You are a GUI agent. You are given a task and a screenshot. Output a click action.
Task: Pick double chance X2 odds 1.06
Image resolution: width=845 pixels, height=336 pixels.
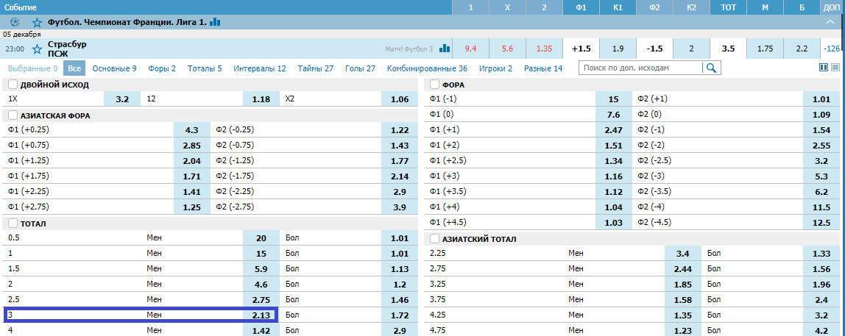pyautogui.click(x=400, y=99)
